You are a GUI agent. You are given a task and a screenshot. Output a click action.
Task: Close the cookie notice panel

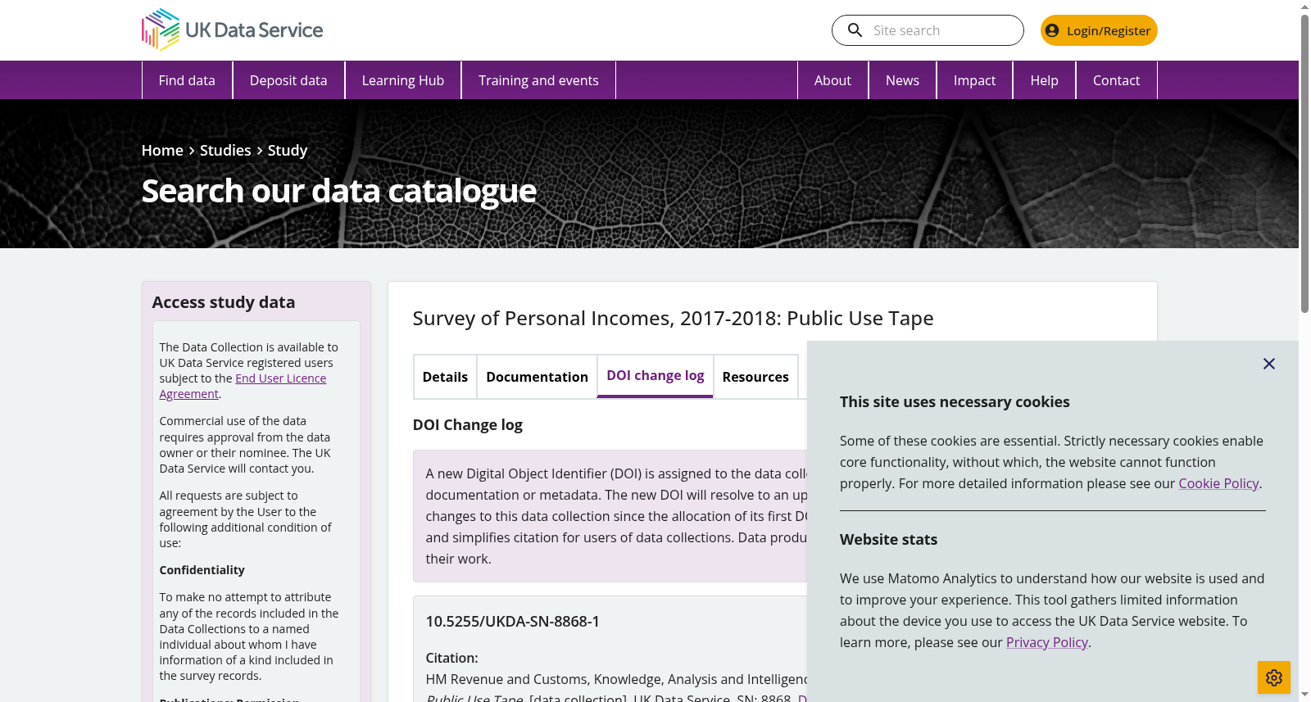pos(1268,364)
